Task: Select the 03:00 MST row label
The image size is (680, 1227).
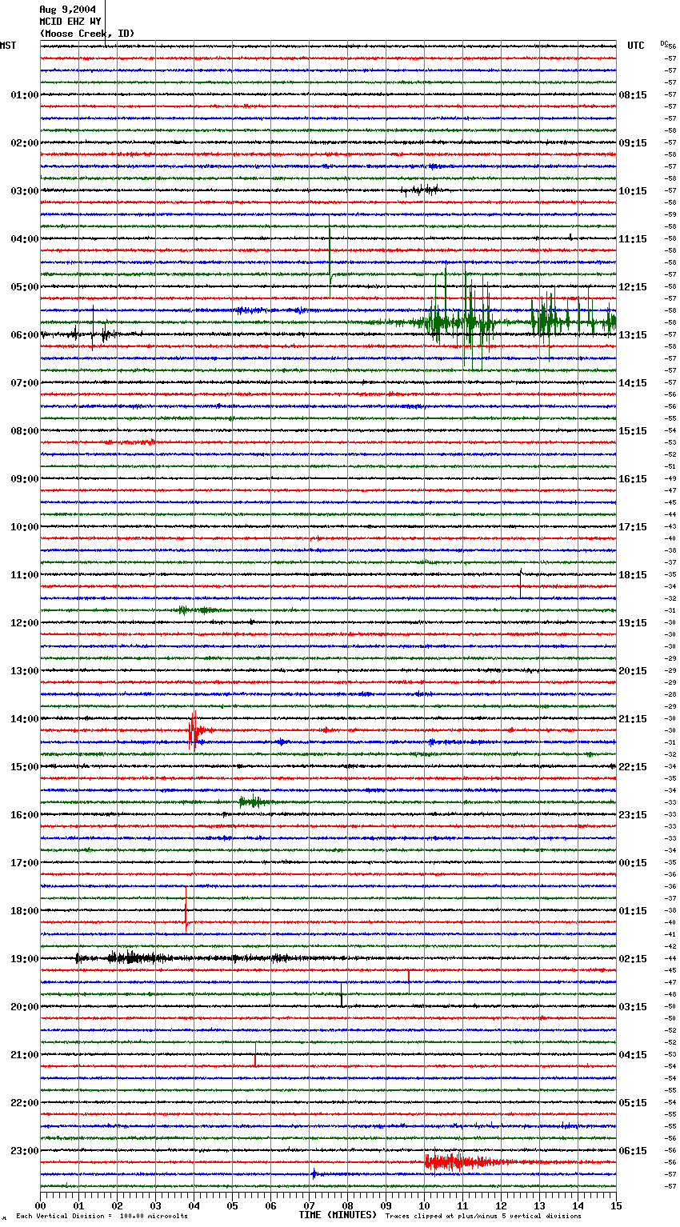Action: pos(24,191)
